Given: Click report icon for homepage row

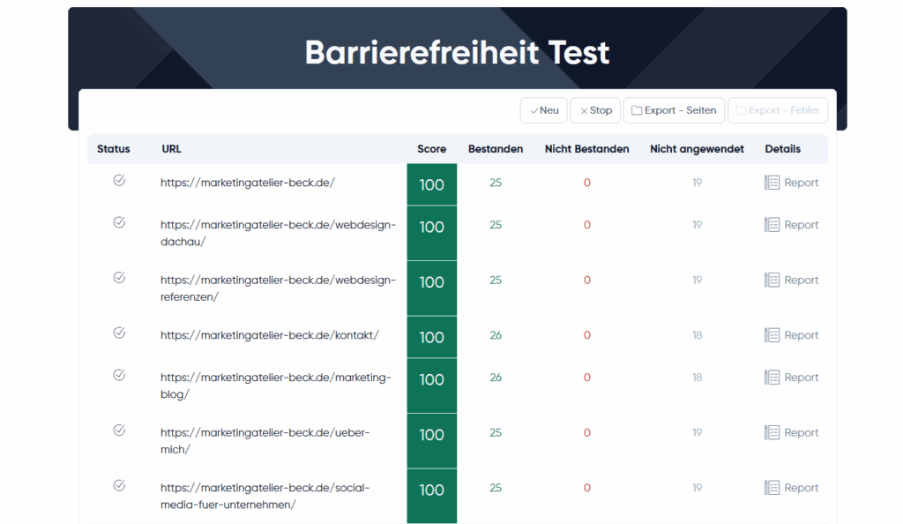Looking at the screenshot, I should (772, 183).
